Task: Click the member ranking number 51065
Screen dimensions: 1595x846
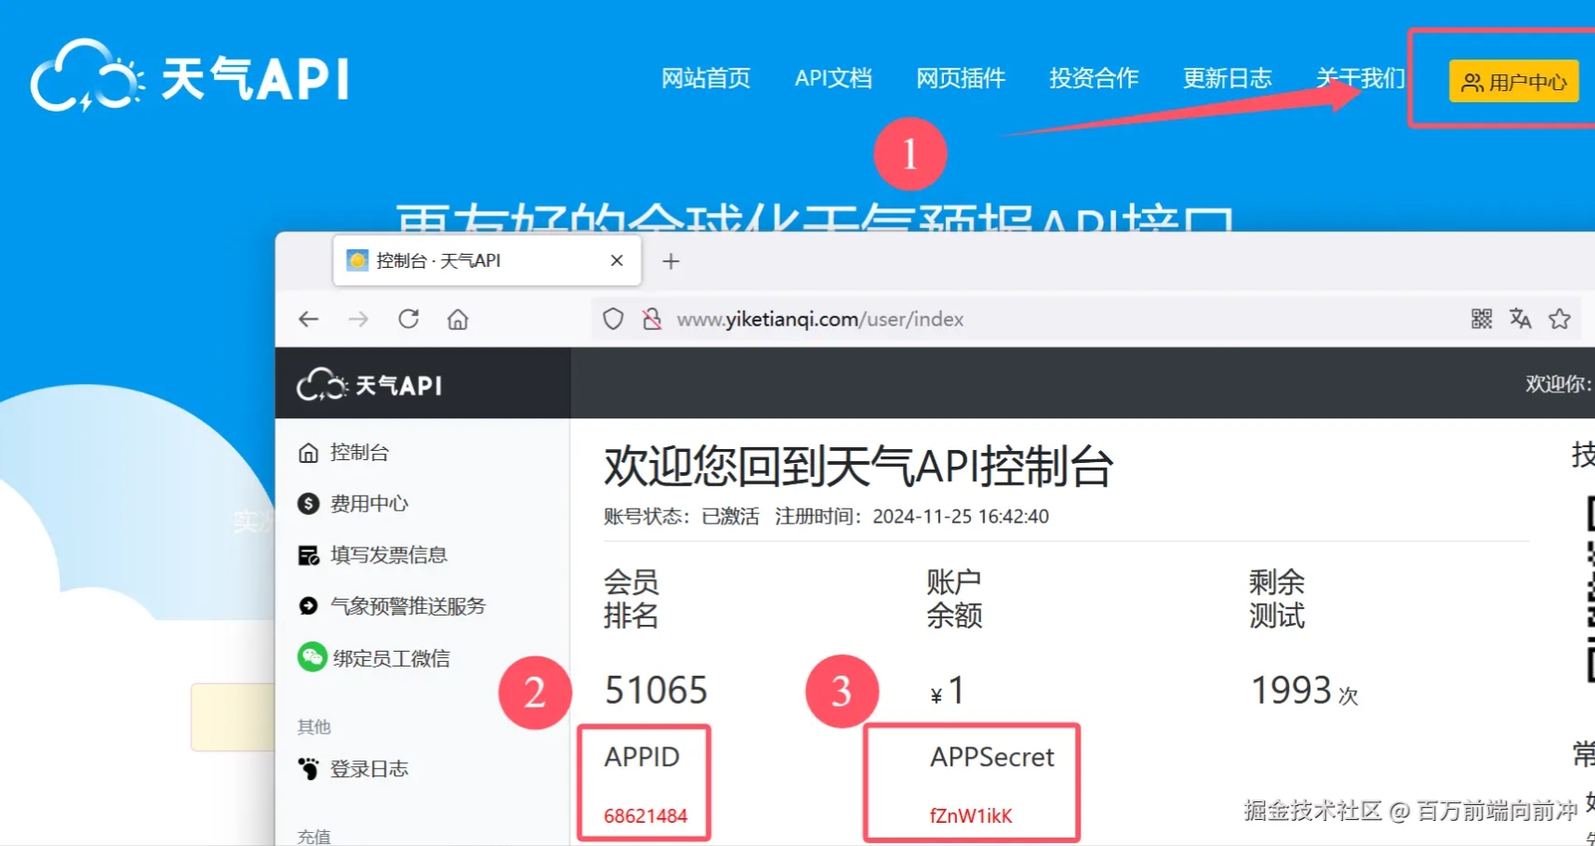Action: 657,691
